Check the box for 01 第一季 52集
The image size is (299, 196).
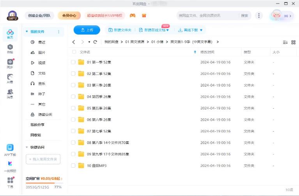tap(73, 62)
